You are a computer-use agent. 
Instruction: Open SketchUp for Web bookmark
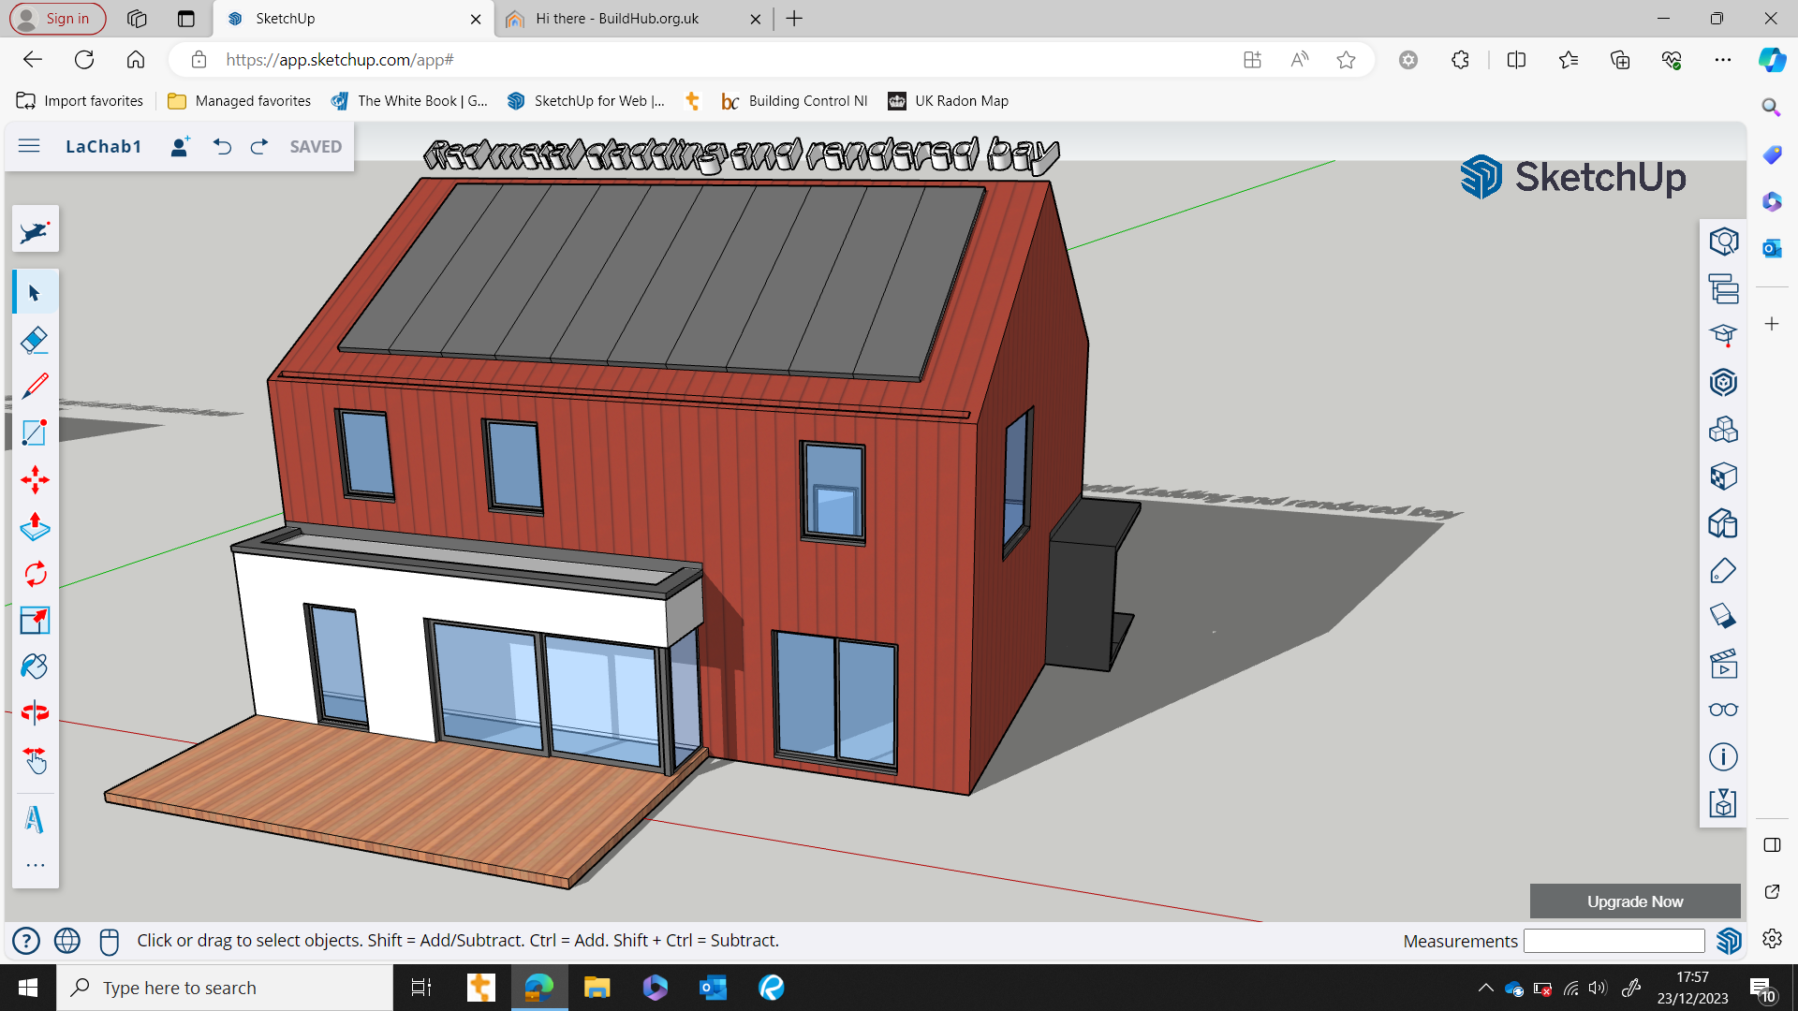click(x=586, y=101)
